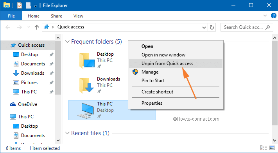Click the '1 item selected' status text
The height and width of the screenshot is (153, 278).
pos(44,148)
